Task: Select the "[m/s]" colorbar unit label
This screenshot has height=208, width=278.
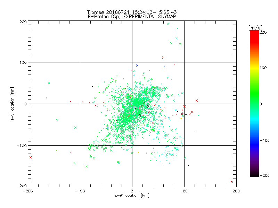Action: [x=255, y=28]
